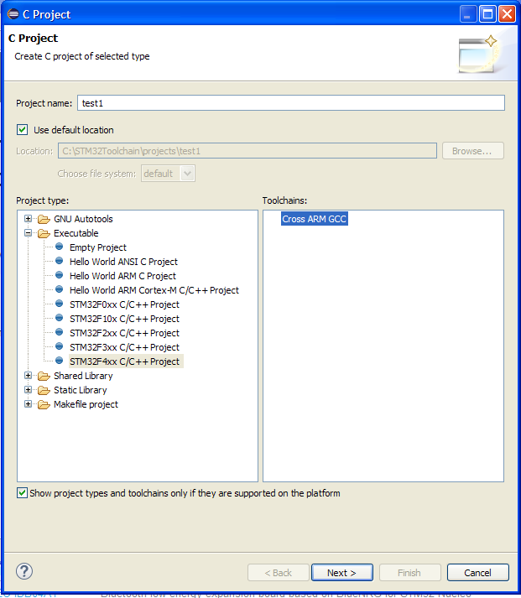Select the Makefile project label
This screenshot has width=521, height=598.
click(86, 404)
